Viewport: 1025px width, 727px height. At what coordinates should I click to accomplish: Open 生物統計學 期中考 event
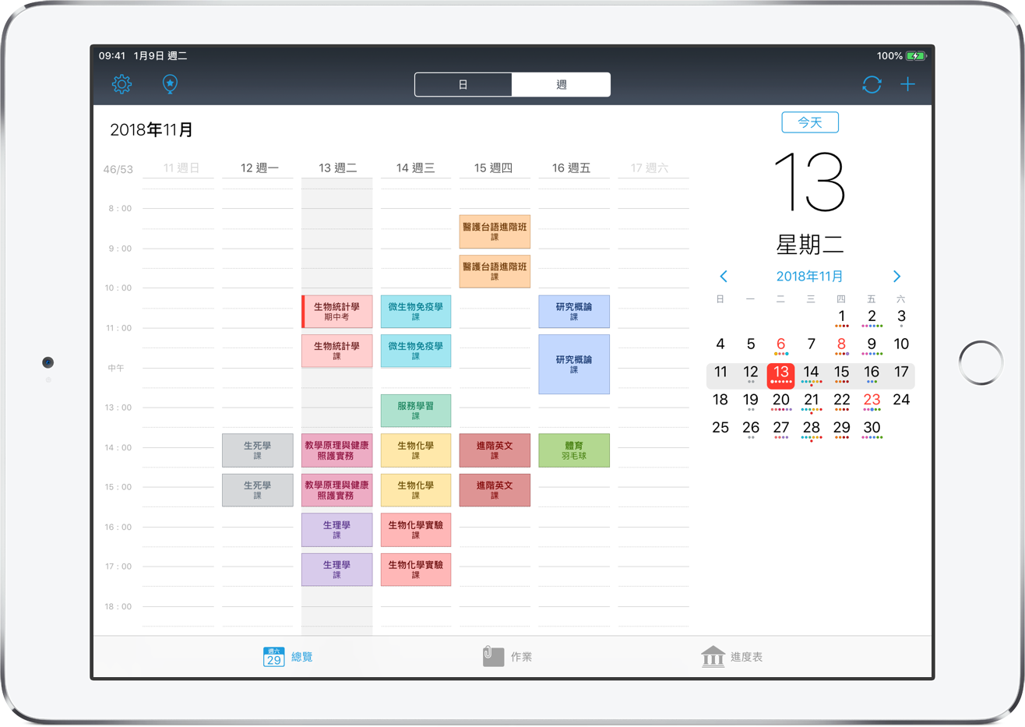pyautogui.click(x=337, y=312)
